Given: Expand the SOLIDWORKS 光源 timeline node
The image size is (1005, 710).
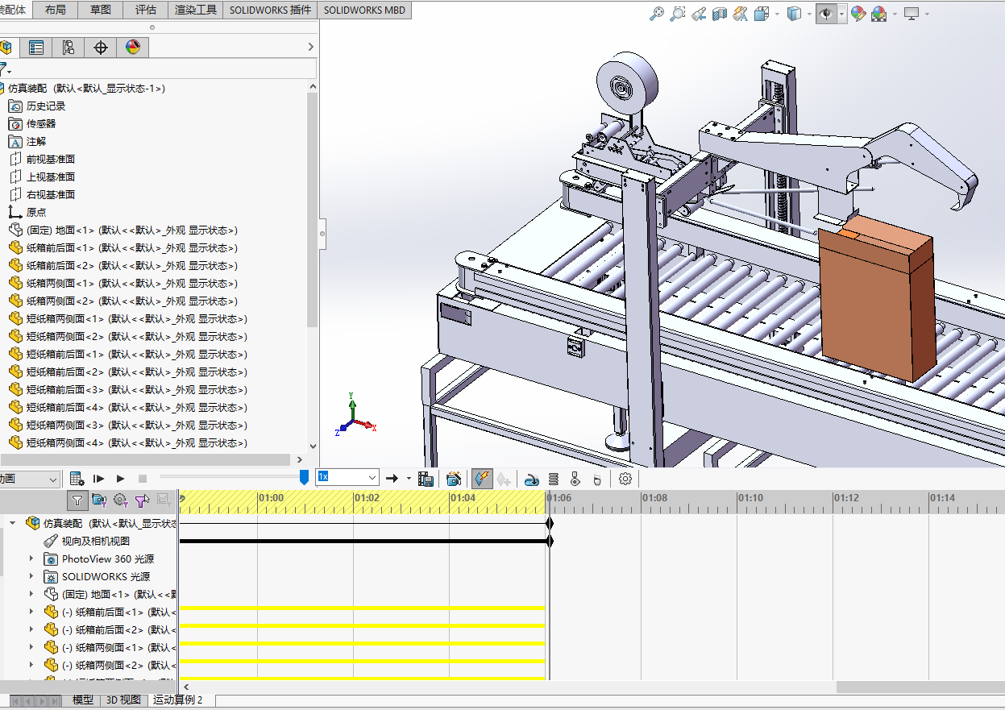Looking at the screenshot, I should [31, 576].
